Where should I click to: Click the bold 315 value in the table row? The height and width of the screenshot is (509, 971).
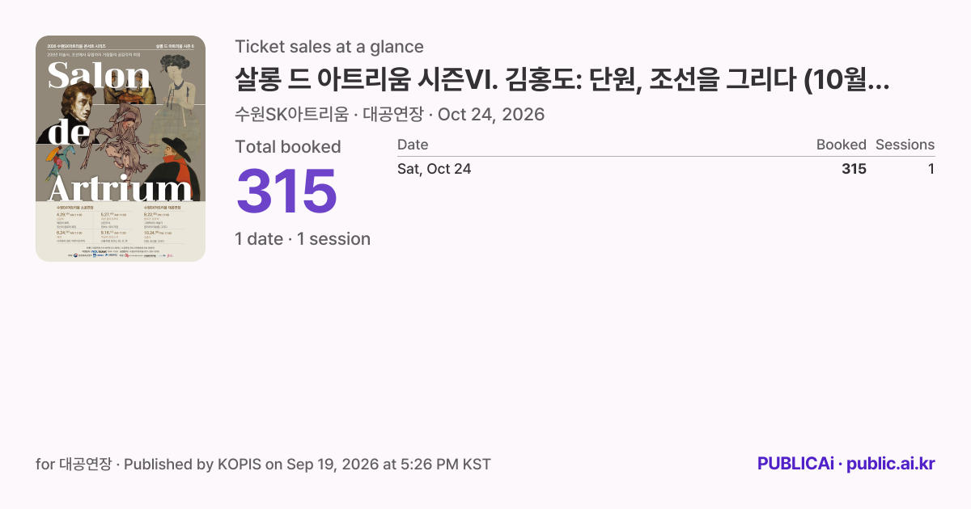coord(854,169)
